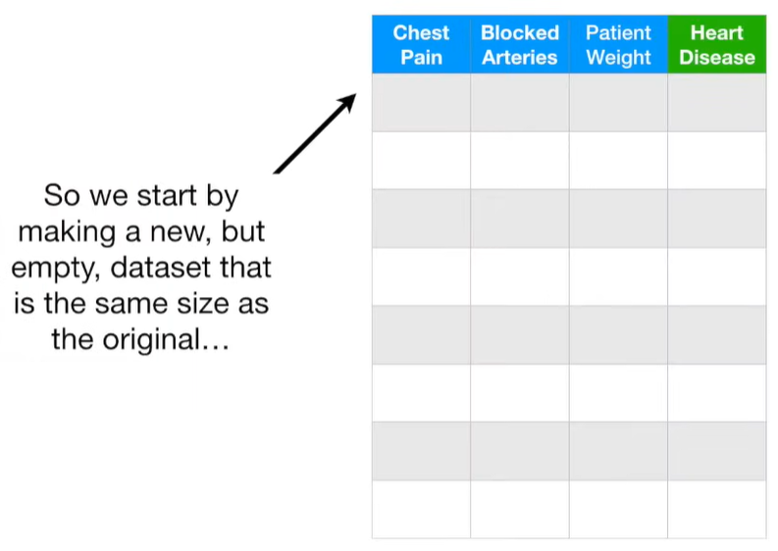This screenshot has height=551, width=778.
Task: Select seventh row cell under Blocked Arteries
Action: point(520,450)
